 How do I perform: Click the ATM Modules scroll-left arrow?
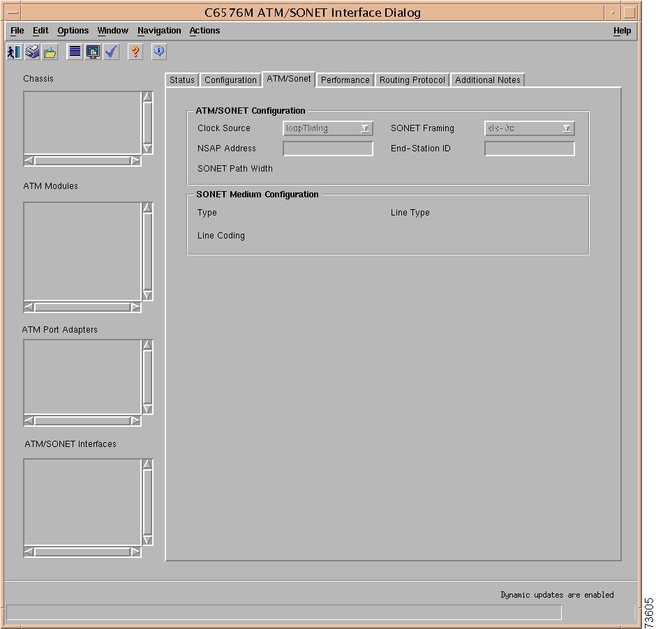(29, 308)
